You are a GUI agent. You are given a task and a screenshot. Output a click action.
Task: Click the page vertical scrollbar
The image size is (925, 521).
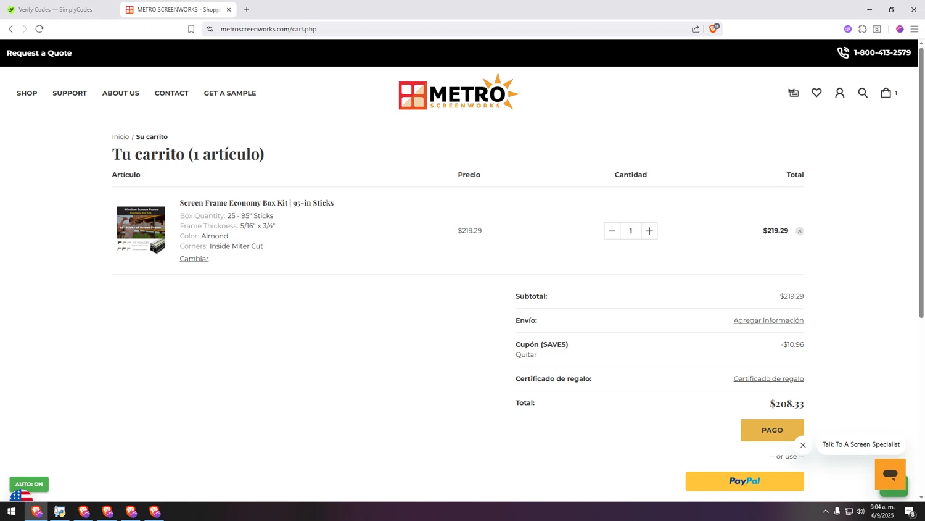pyautogui.click(x=921, y=182)
